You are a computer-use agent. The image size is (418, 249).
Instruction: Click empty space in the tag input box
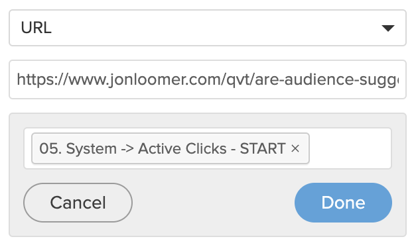point(350,148)
